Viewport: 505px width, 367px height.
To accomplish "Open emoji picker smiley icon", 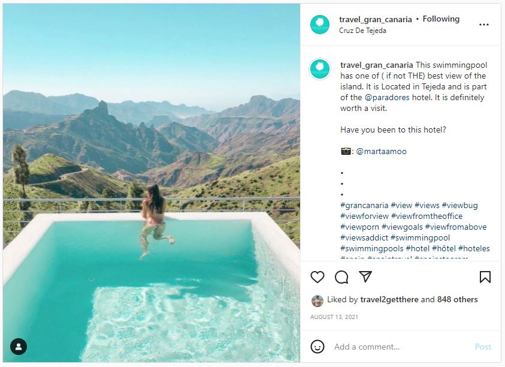I will (x=317, y=347).
